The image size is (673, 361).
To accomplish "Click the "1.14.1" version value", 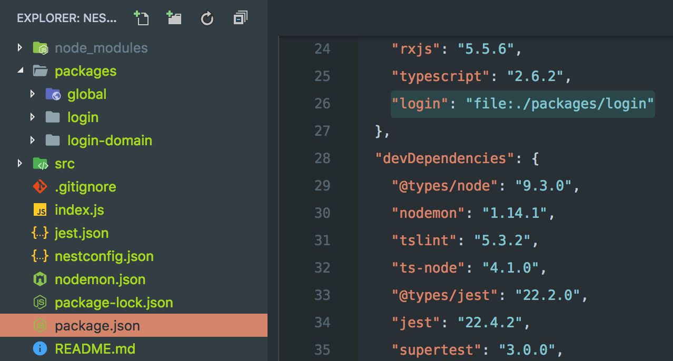I will tap(515, 213).
